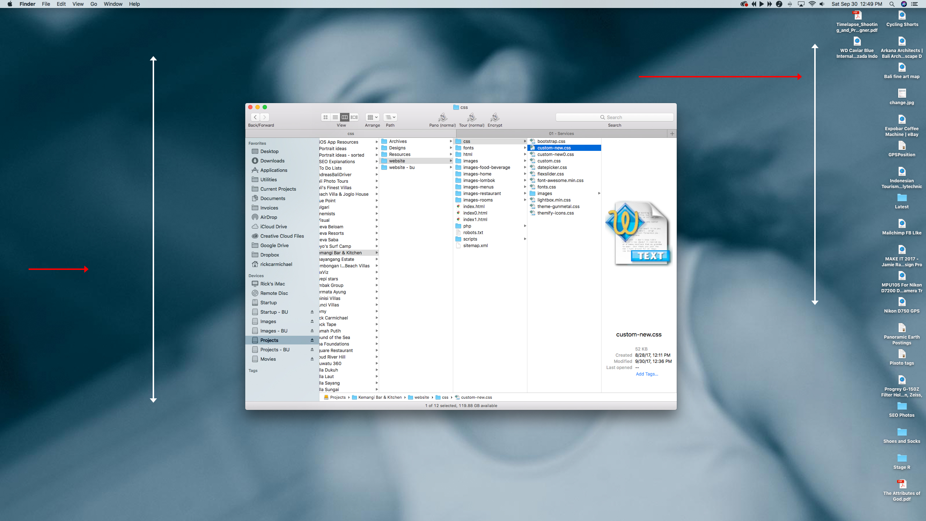Select AirDrop in the sidebar
Screen dimensions: 926x521
(268, 217)
